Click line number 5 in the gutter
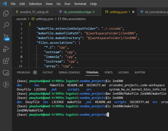The width and height of the screenshot is (168, 131). click(x=21, y=43)
